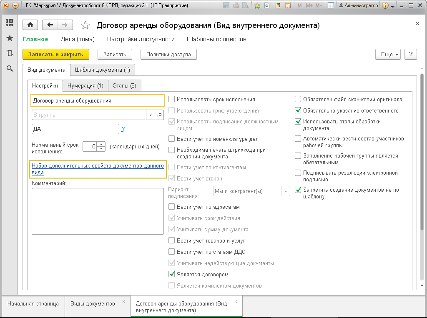427x318 pixels.
Task: Open the calendar from the title bar
Action: tap(288, 5)
